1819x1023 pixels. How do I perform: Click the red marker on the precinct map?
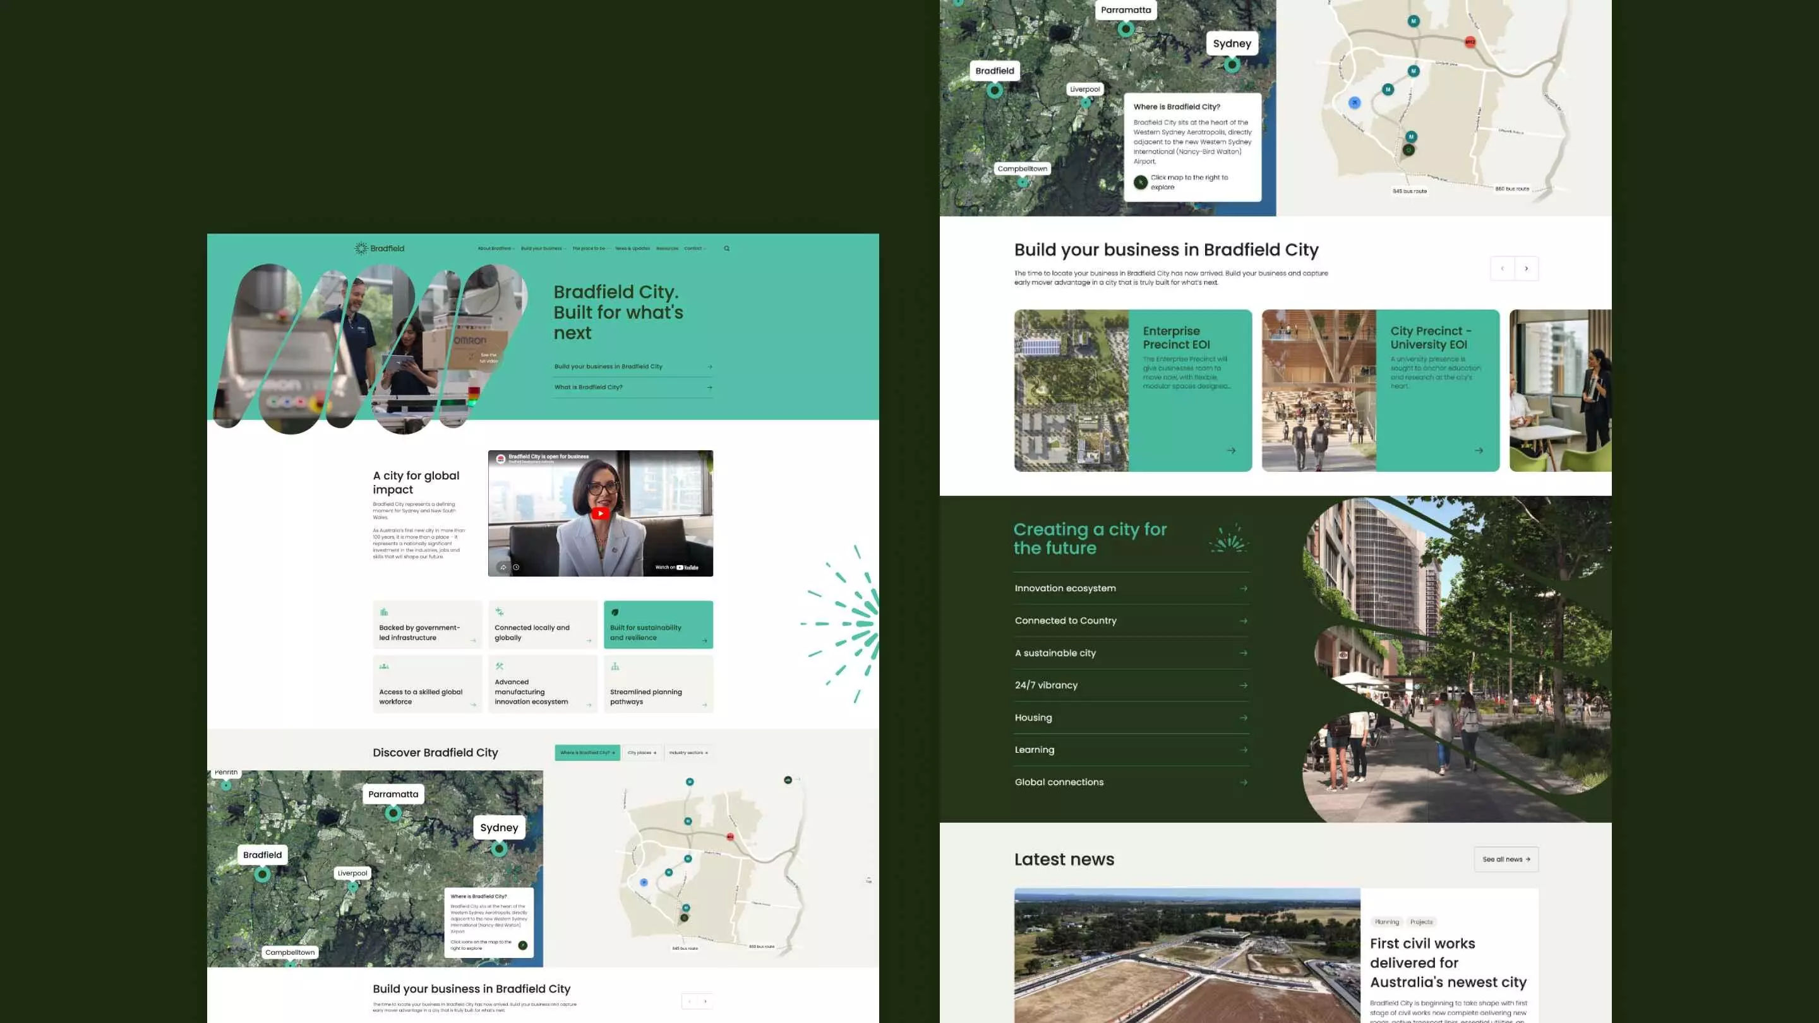(x=1470, y=42)
